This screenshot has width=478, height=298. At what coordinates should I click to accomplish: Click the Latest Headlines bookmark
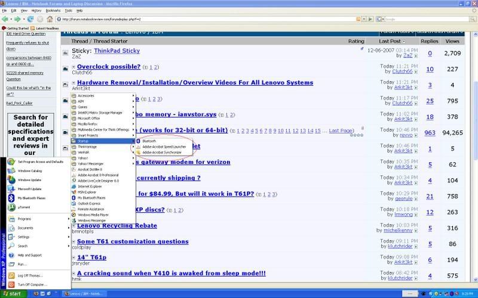click(45, 28)
